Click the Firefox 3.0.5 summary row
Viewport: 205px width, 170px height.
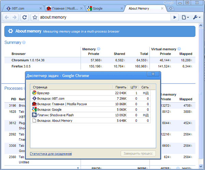(x=100, y=66)
